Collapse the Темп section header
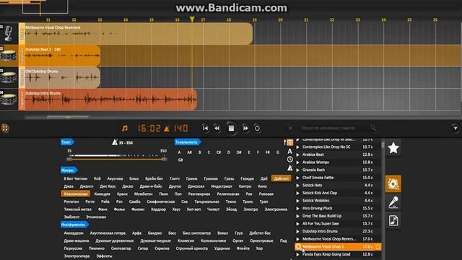The image size is (462, 260). [x=67, y=142]
